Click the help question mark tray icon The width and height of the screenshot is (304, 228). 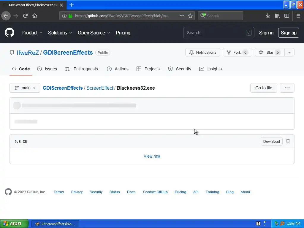click(x=258, y=224)
